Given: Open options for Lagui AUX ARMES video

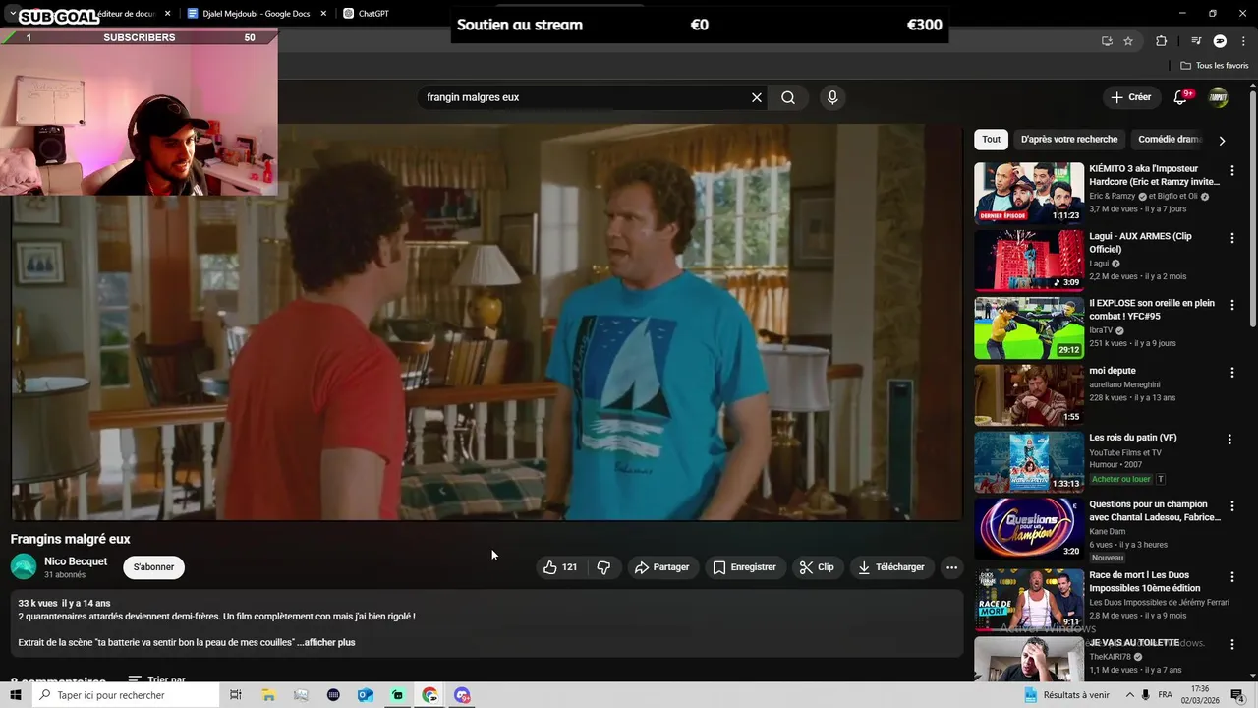Looking at the screenshot, I should tap(1231, 238).
